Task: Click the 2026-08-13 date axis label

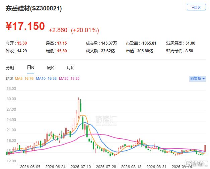Action: pyautogui.click(x=131, y=167)
